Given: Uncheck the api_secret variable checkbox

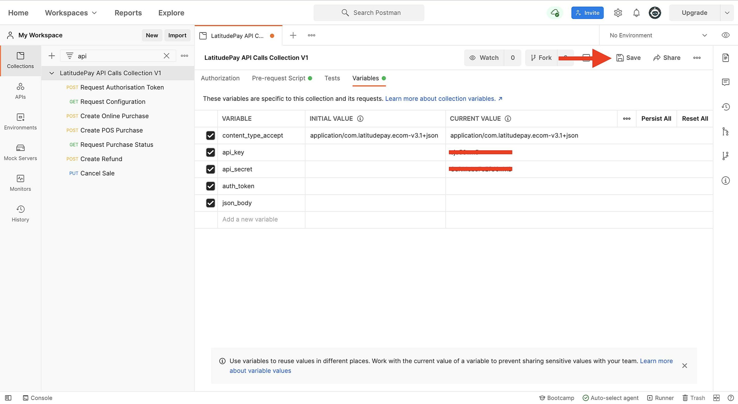Looking at the screenshot, I should coord(210,169).
